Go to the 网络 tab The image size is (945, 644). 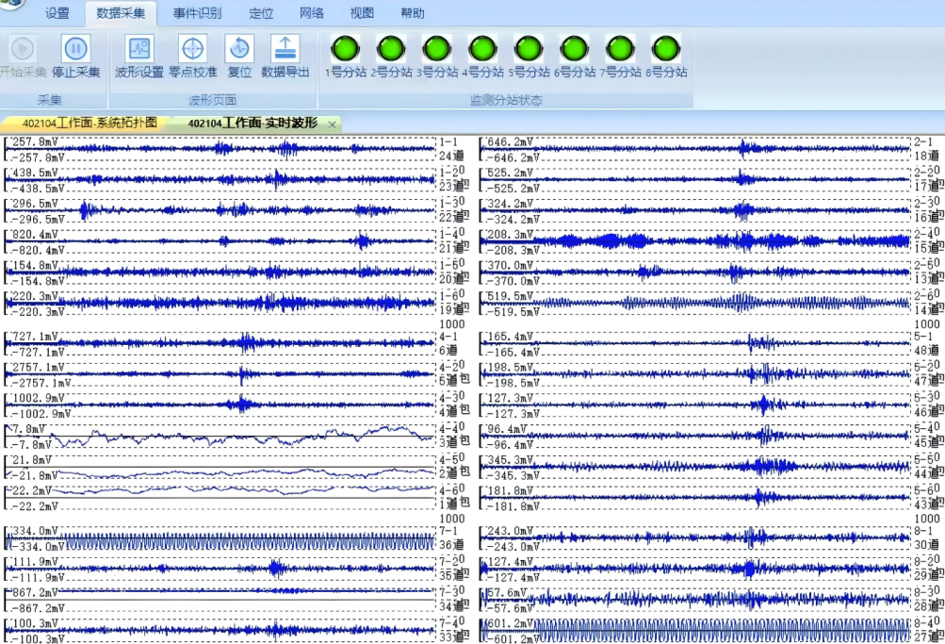311,13
